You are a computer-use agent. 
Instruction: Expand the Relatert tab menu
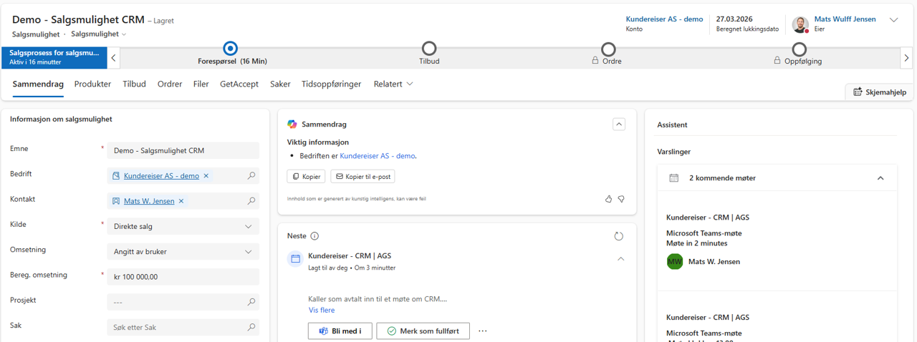tap(393, 84)
